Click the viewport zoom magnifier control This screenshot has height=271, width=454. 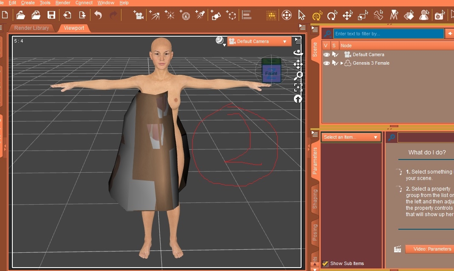click(298, 76)
